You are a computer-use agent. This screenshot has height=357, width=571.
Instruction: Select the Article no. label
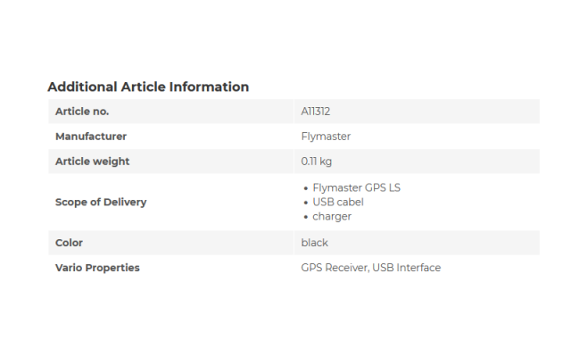(82, 112)
